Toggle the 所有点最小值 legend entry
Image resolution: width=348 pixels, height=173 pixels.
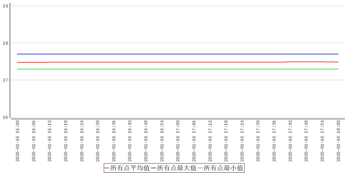[x=223, y=168]
